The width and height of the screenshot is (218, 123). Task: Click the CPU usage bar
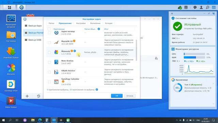[194, 54]
